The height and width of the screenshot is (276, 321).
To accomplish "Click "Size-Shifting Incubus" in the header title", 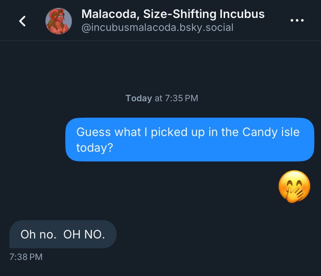I will click(204, 14).
